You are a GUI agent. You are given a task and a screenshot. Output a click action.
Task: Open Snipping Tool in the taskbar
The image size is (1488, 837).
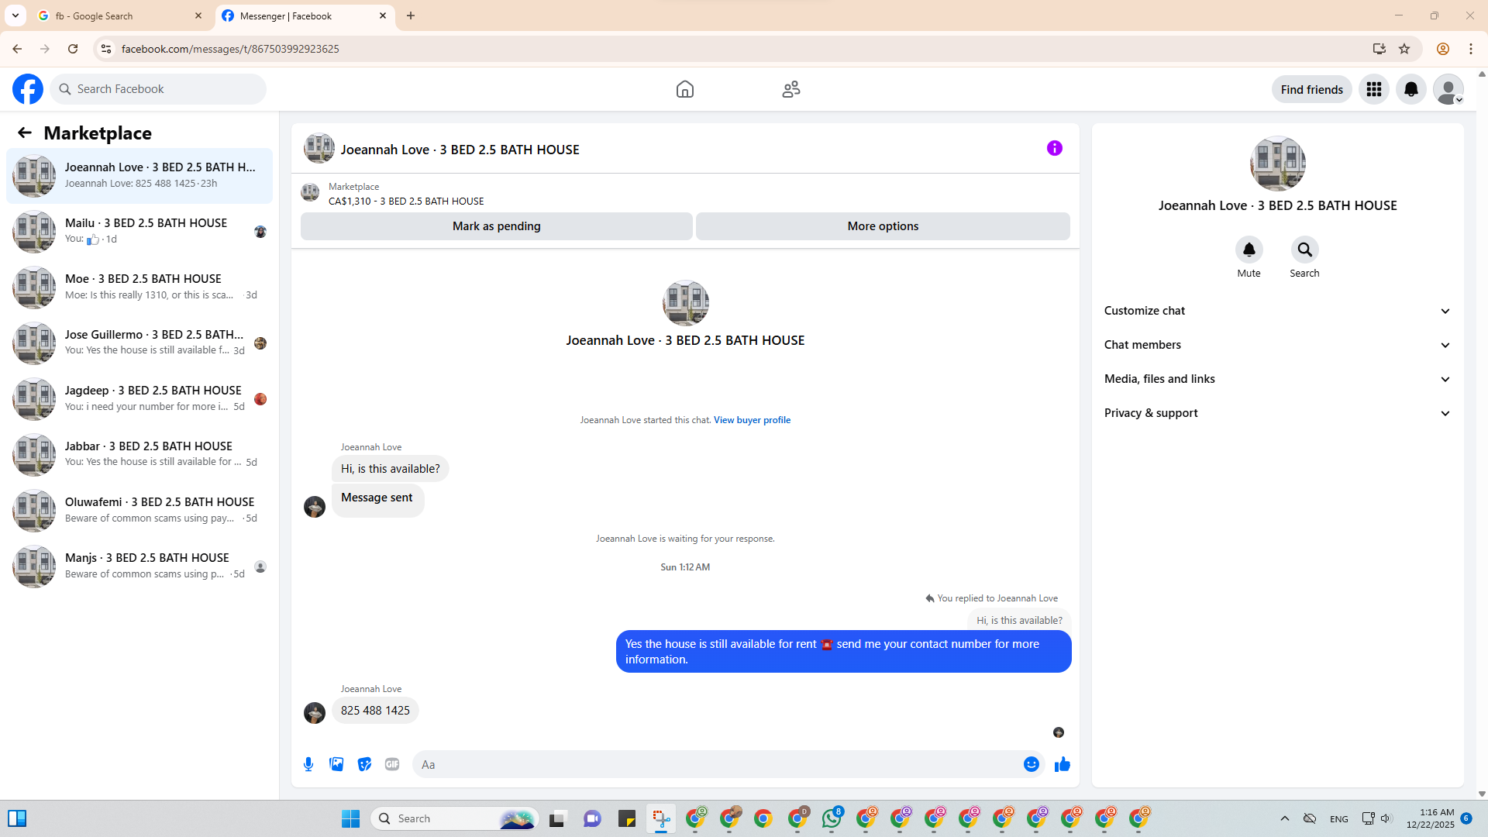point(661,818)
